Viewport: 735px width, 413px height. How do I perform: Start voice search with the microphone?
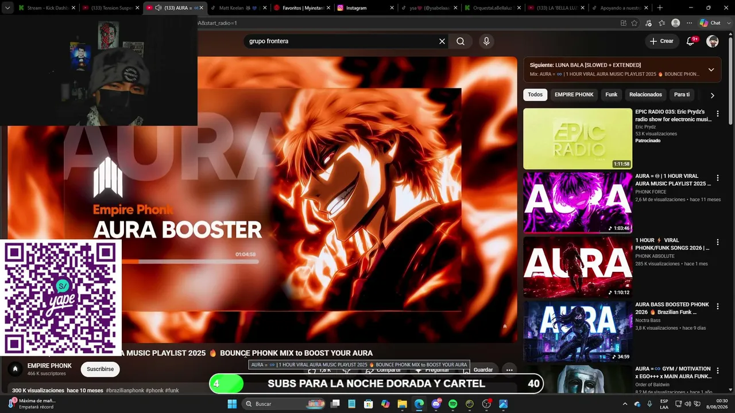486,41
